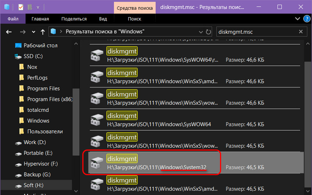This screenshot has width=312, height=195.
Task: Click the address bar location icon
Action: pos(53,32)
